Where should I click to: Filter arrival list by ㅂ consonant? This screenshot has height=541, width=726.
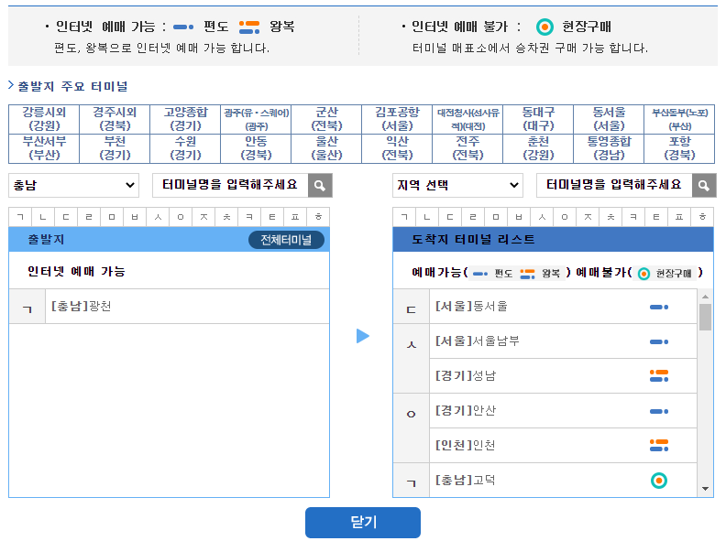pos(519,217)
